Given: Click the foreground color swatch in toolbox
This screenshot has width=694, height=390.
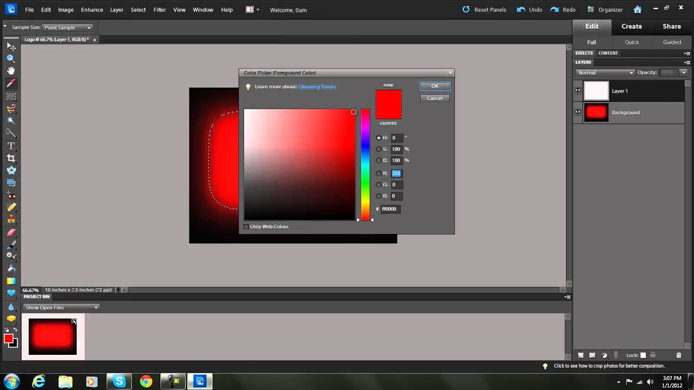Looking at the screenshot, I should click(8, 339).
